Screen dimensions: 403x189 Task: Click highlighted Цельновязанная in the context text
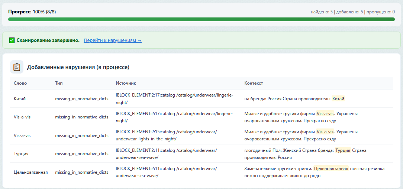(331, 169)
